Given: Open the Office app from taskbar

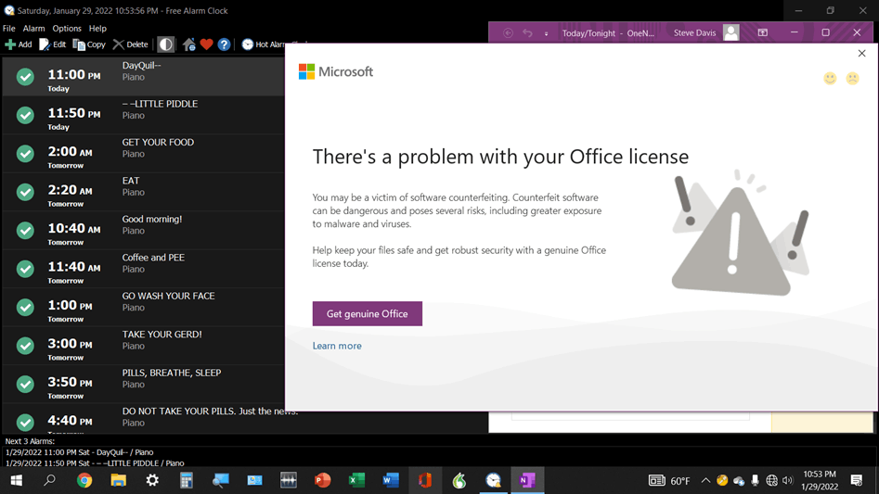Looking at the screenshot, I should click(424, 480).
